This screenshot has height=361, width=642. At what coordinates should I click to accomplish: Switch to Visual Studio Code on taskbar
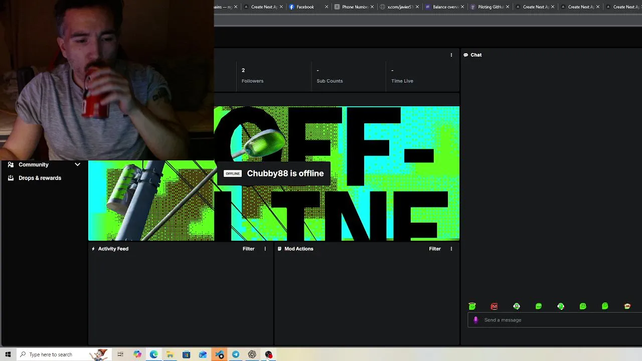(219, 354)
